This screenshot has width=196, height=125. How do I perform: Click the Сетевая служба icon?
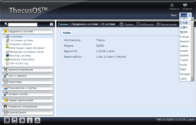pyautogui.click(x=5, y=94)
